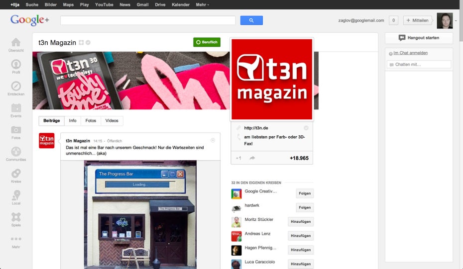Add Andreas Lenz via Hinzufügen
463x269 pixels.
click(x=301, y=236)
